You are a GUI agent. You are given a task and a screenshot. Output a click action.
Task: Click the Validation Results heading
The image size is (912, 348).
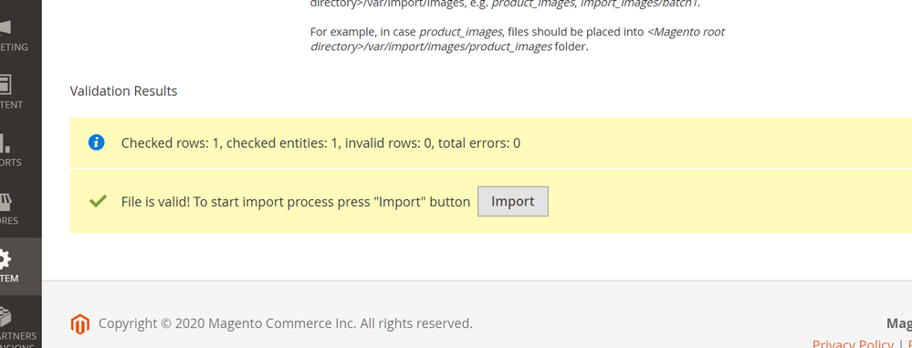coord(123,91)
